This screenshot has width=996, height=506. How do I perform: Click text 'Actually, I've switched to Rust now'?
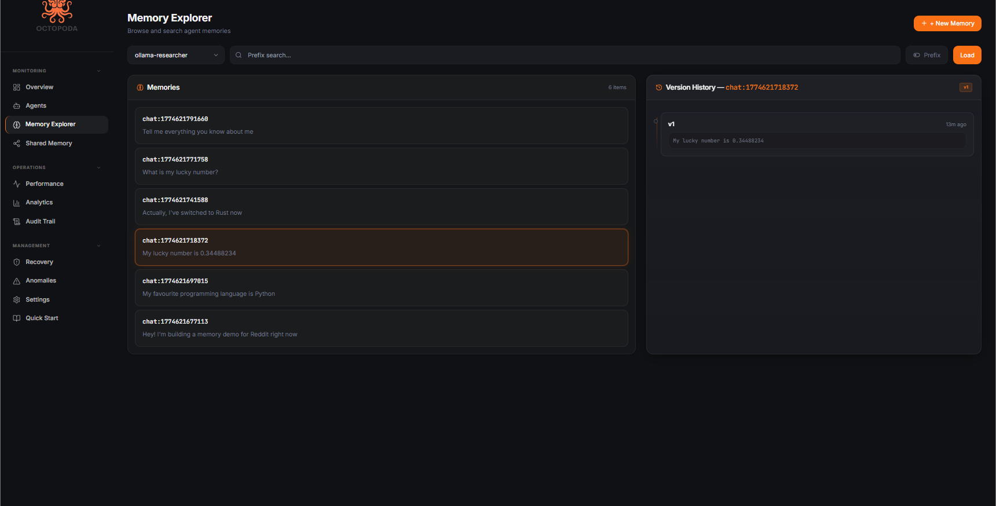click(x=192, y=213)
